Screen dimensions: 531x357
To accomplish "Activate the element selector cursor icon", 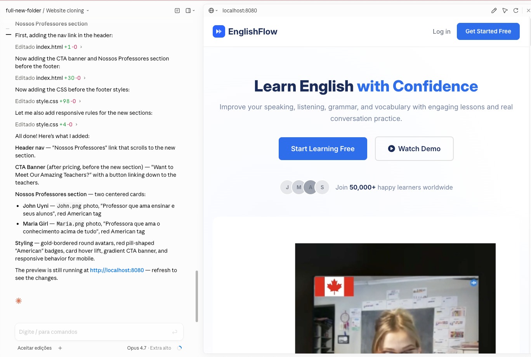I will tap(505, 11).
